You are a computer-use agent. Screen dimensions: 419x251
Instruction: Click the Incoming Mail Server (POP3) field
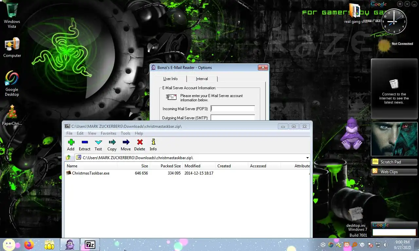tap(233, 109)
